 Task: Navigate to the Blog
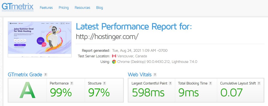click(99, 8)
